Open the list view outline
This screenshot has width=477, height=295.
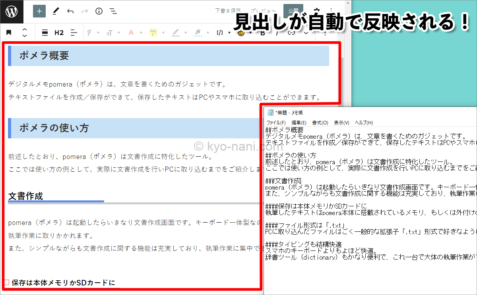(113, 11)
